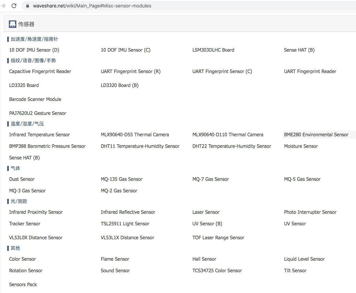The height and width of the screenshot is (293, 356).
Task: Open Flame Sensor link
Action: (115, 259)
